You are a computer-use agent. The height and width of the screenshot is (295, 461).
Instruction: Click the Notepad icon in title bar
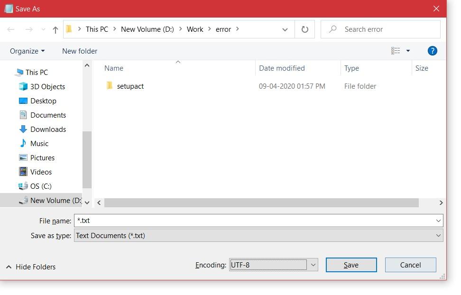pos(9,9)
